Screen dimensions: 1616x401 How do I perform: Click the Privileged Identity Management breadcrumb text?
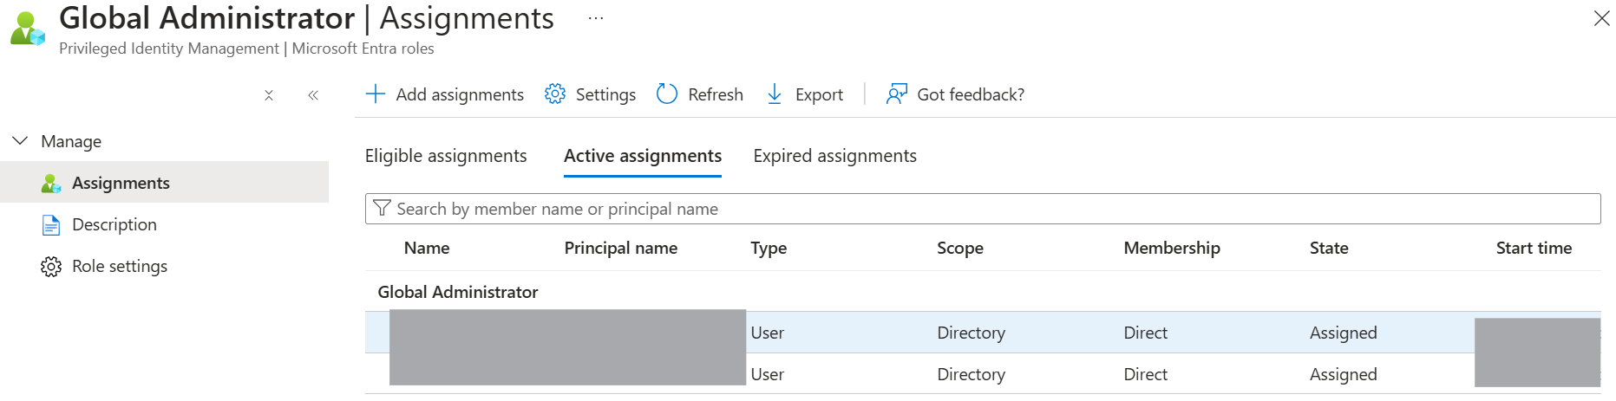[169, 49]
